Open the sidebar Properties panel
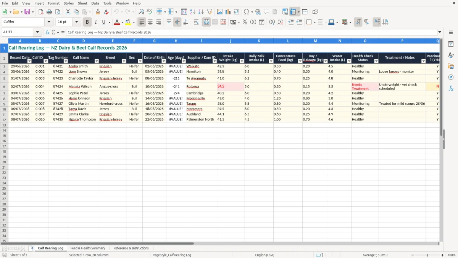 pyautogui.click(x=451, y=44)
